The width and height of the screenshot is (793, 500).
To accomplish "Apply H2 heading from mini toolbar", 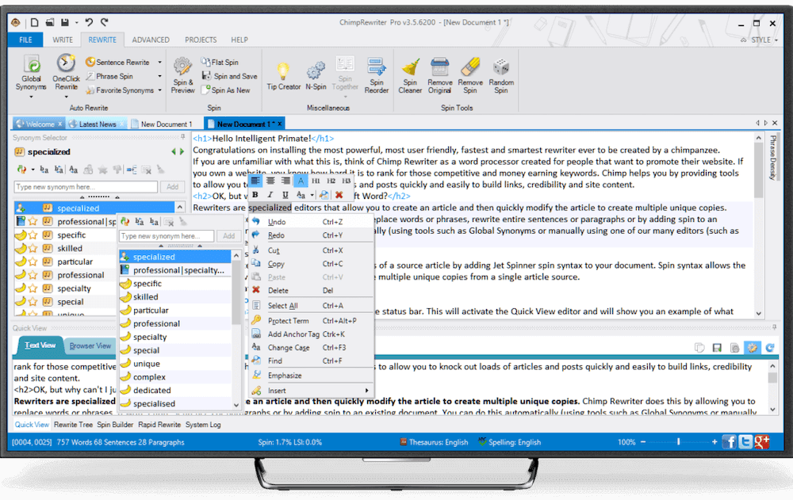I will (x=331, y=181).
